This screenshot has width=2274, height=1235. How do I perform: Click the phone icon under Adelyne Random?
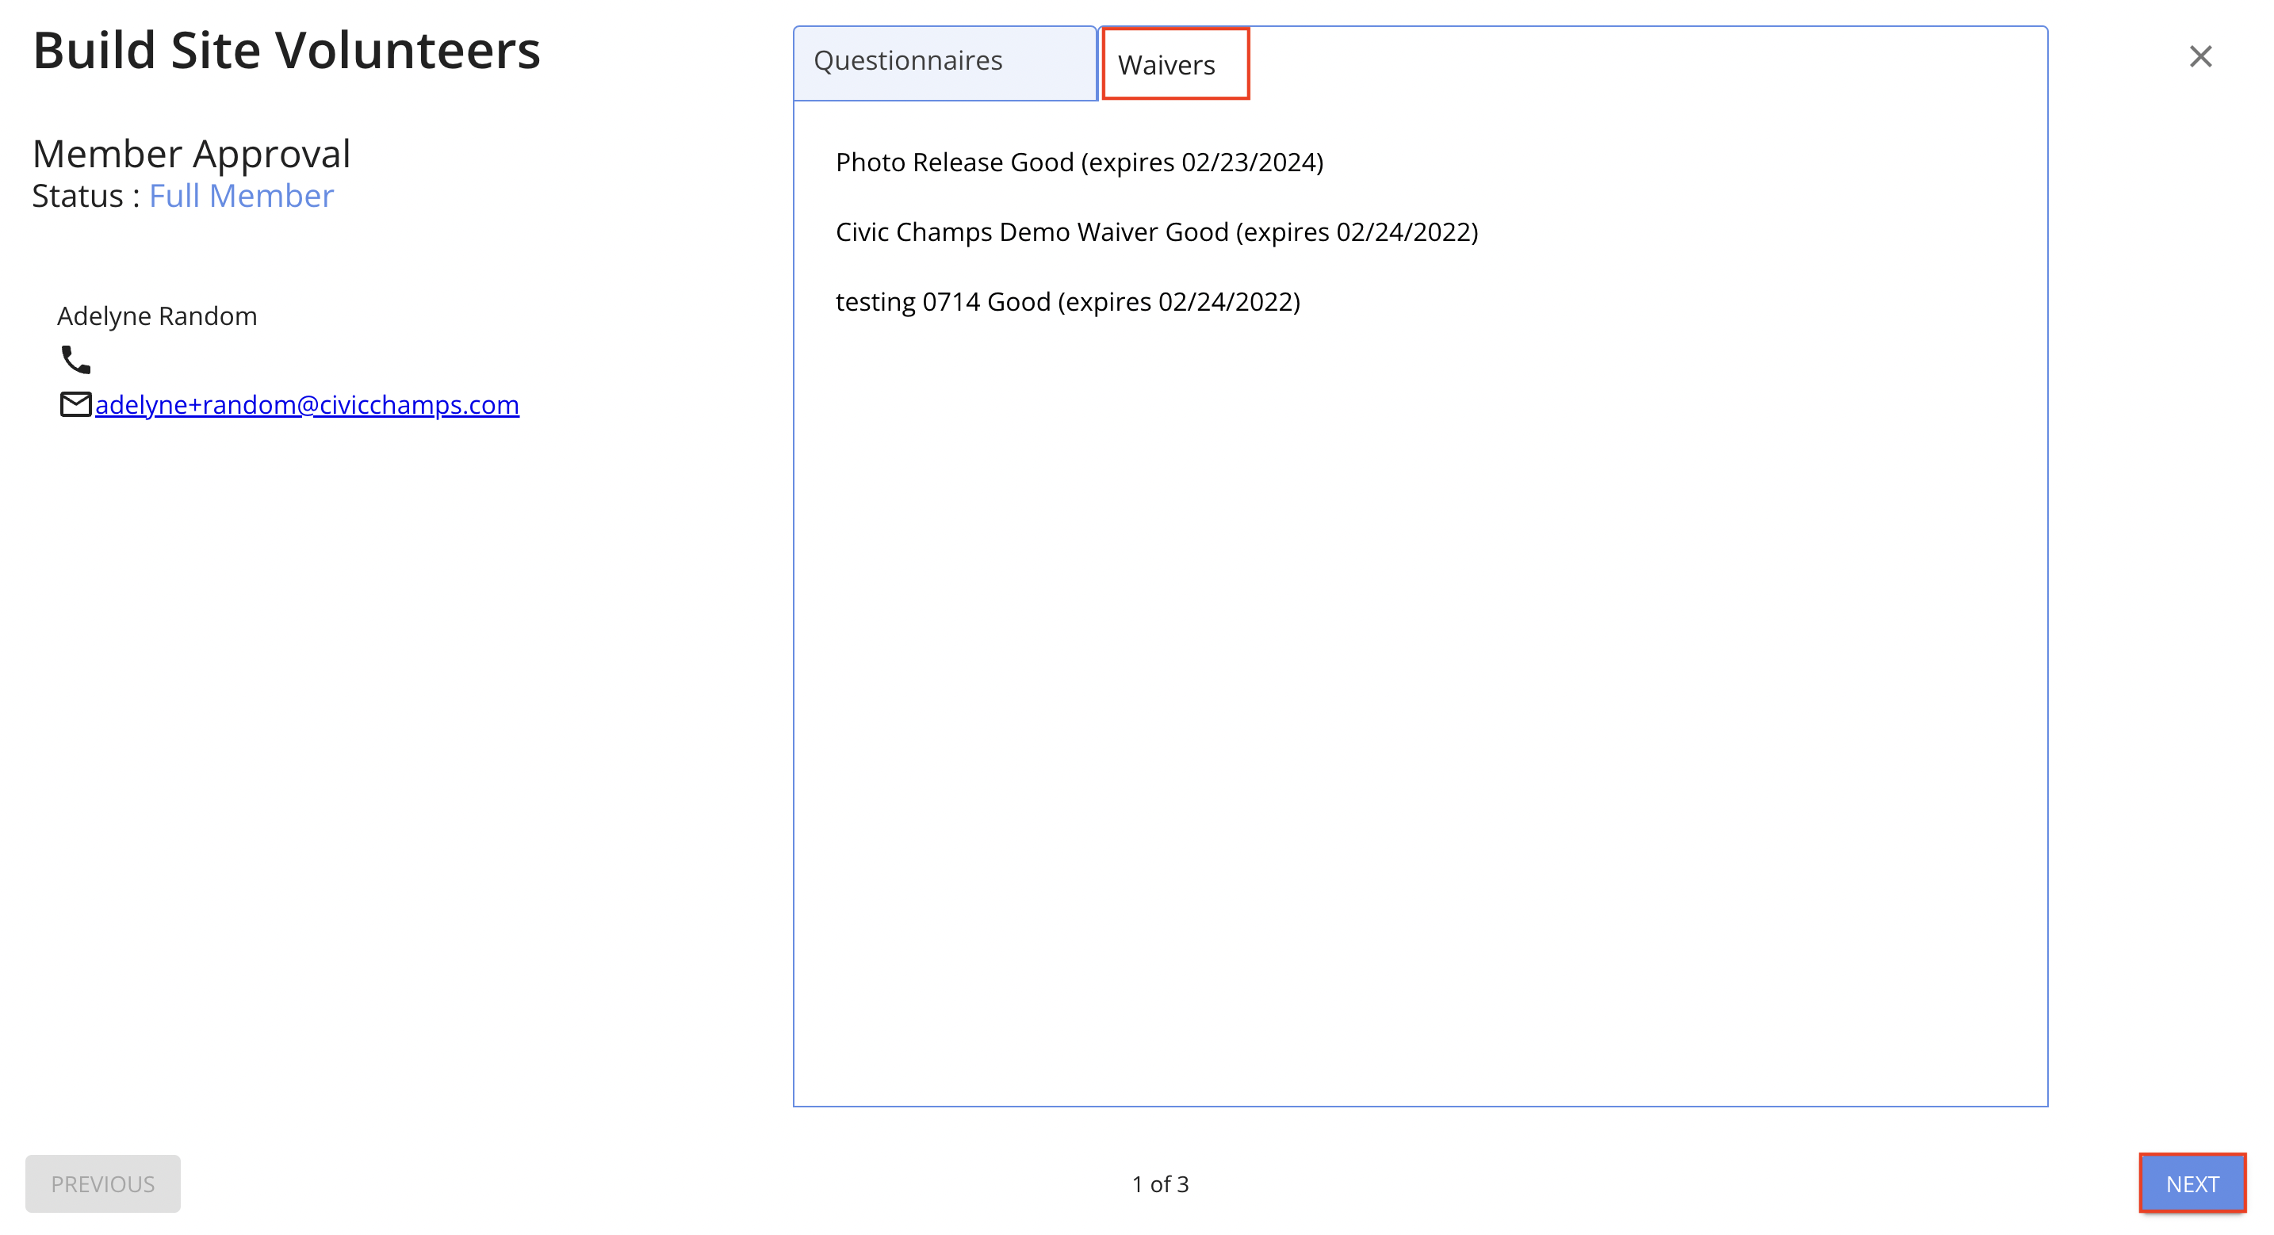click(76, 359)
